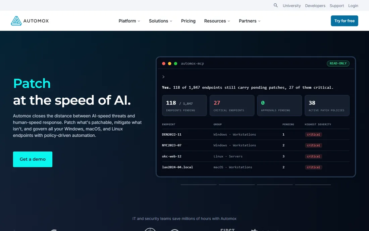Open the Partners dropdown
This screenshot has width=369, height=231.
pos(250,21)
